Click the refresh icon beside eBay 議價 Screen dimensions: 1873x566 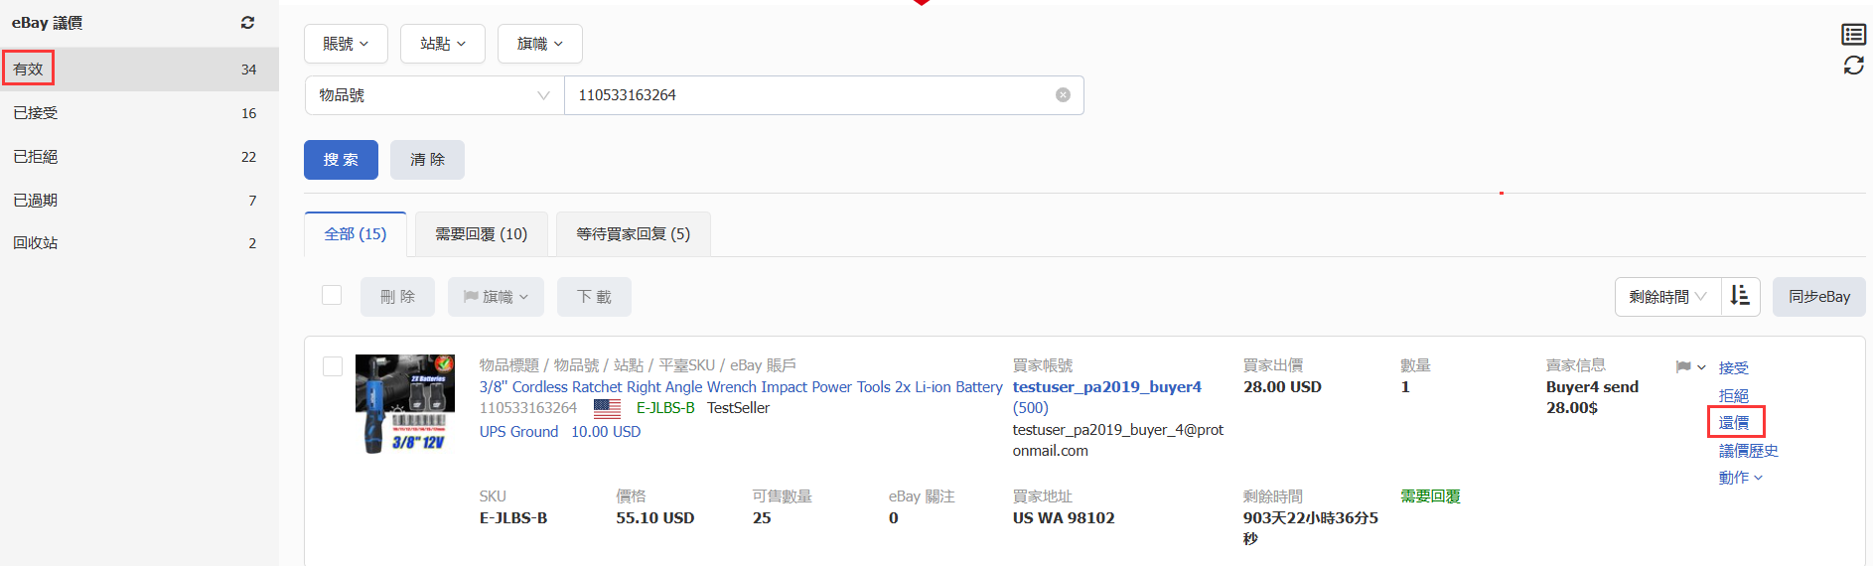point(247,23)
